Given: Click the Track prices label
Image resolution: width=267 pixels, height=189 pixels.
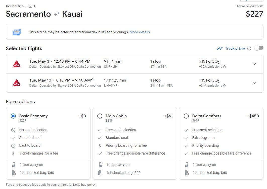Looking at the screenshot, I should (235, 49).
